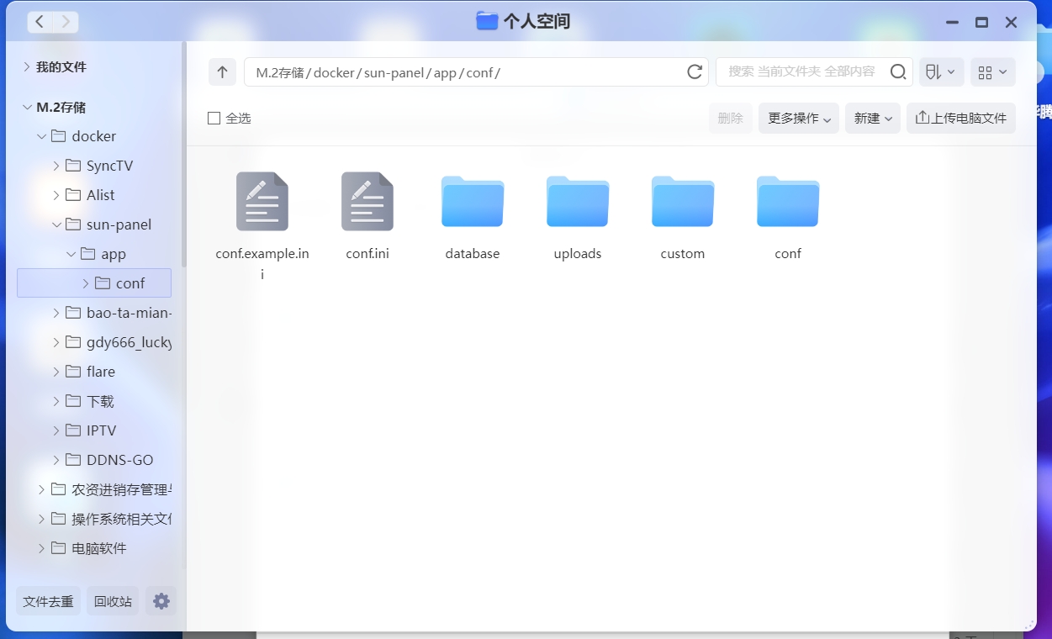Open the conf.example.ini file
1052x639 pixels.
click(262, 202)
